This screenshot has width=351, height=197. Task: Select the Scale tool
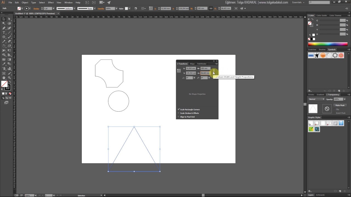pyautogui.click(x=9, y=46)
